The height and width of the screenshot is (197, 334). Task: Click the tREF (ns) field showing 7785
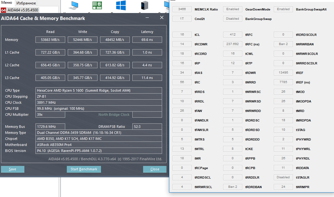click(x=283, y=82)
